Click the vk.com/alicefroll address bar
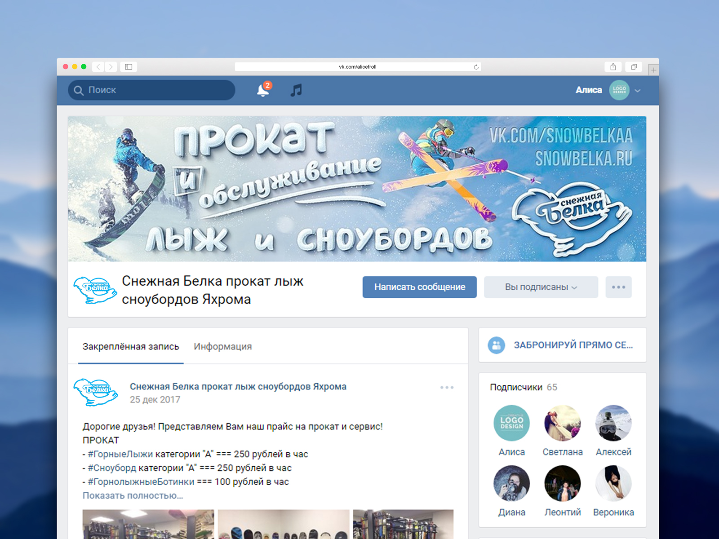Screen dimensions: 719x539 [x=358, y=67]
